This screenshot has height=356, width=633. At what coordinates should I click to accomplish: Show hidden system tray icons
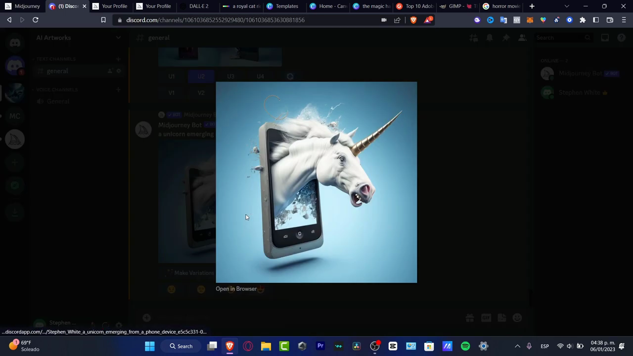[x=517, y=346]
